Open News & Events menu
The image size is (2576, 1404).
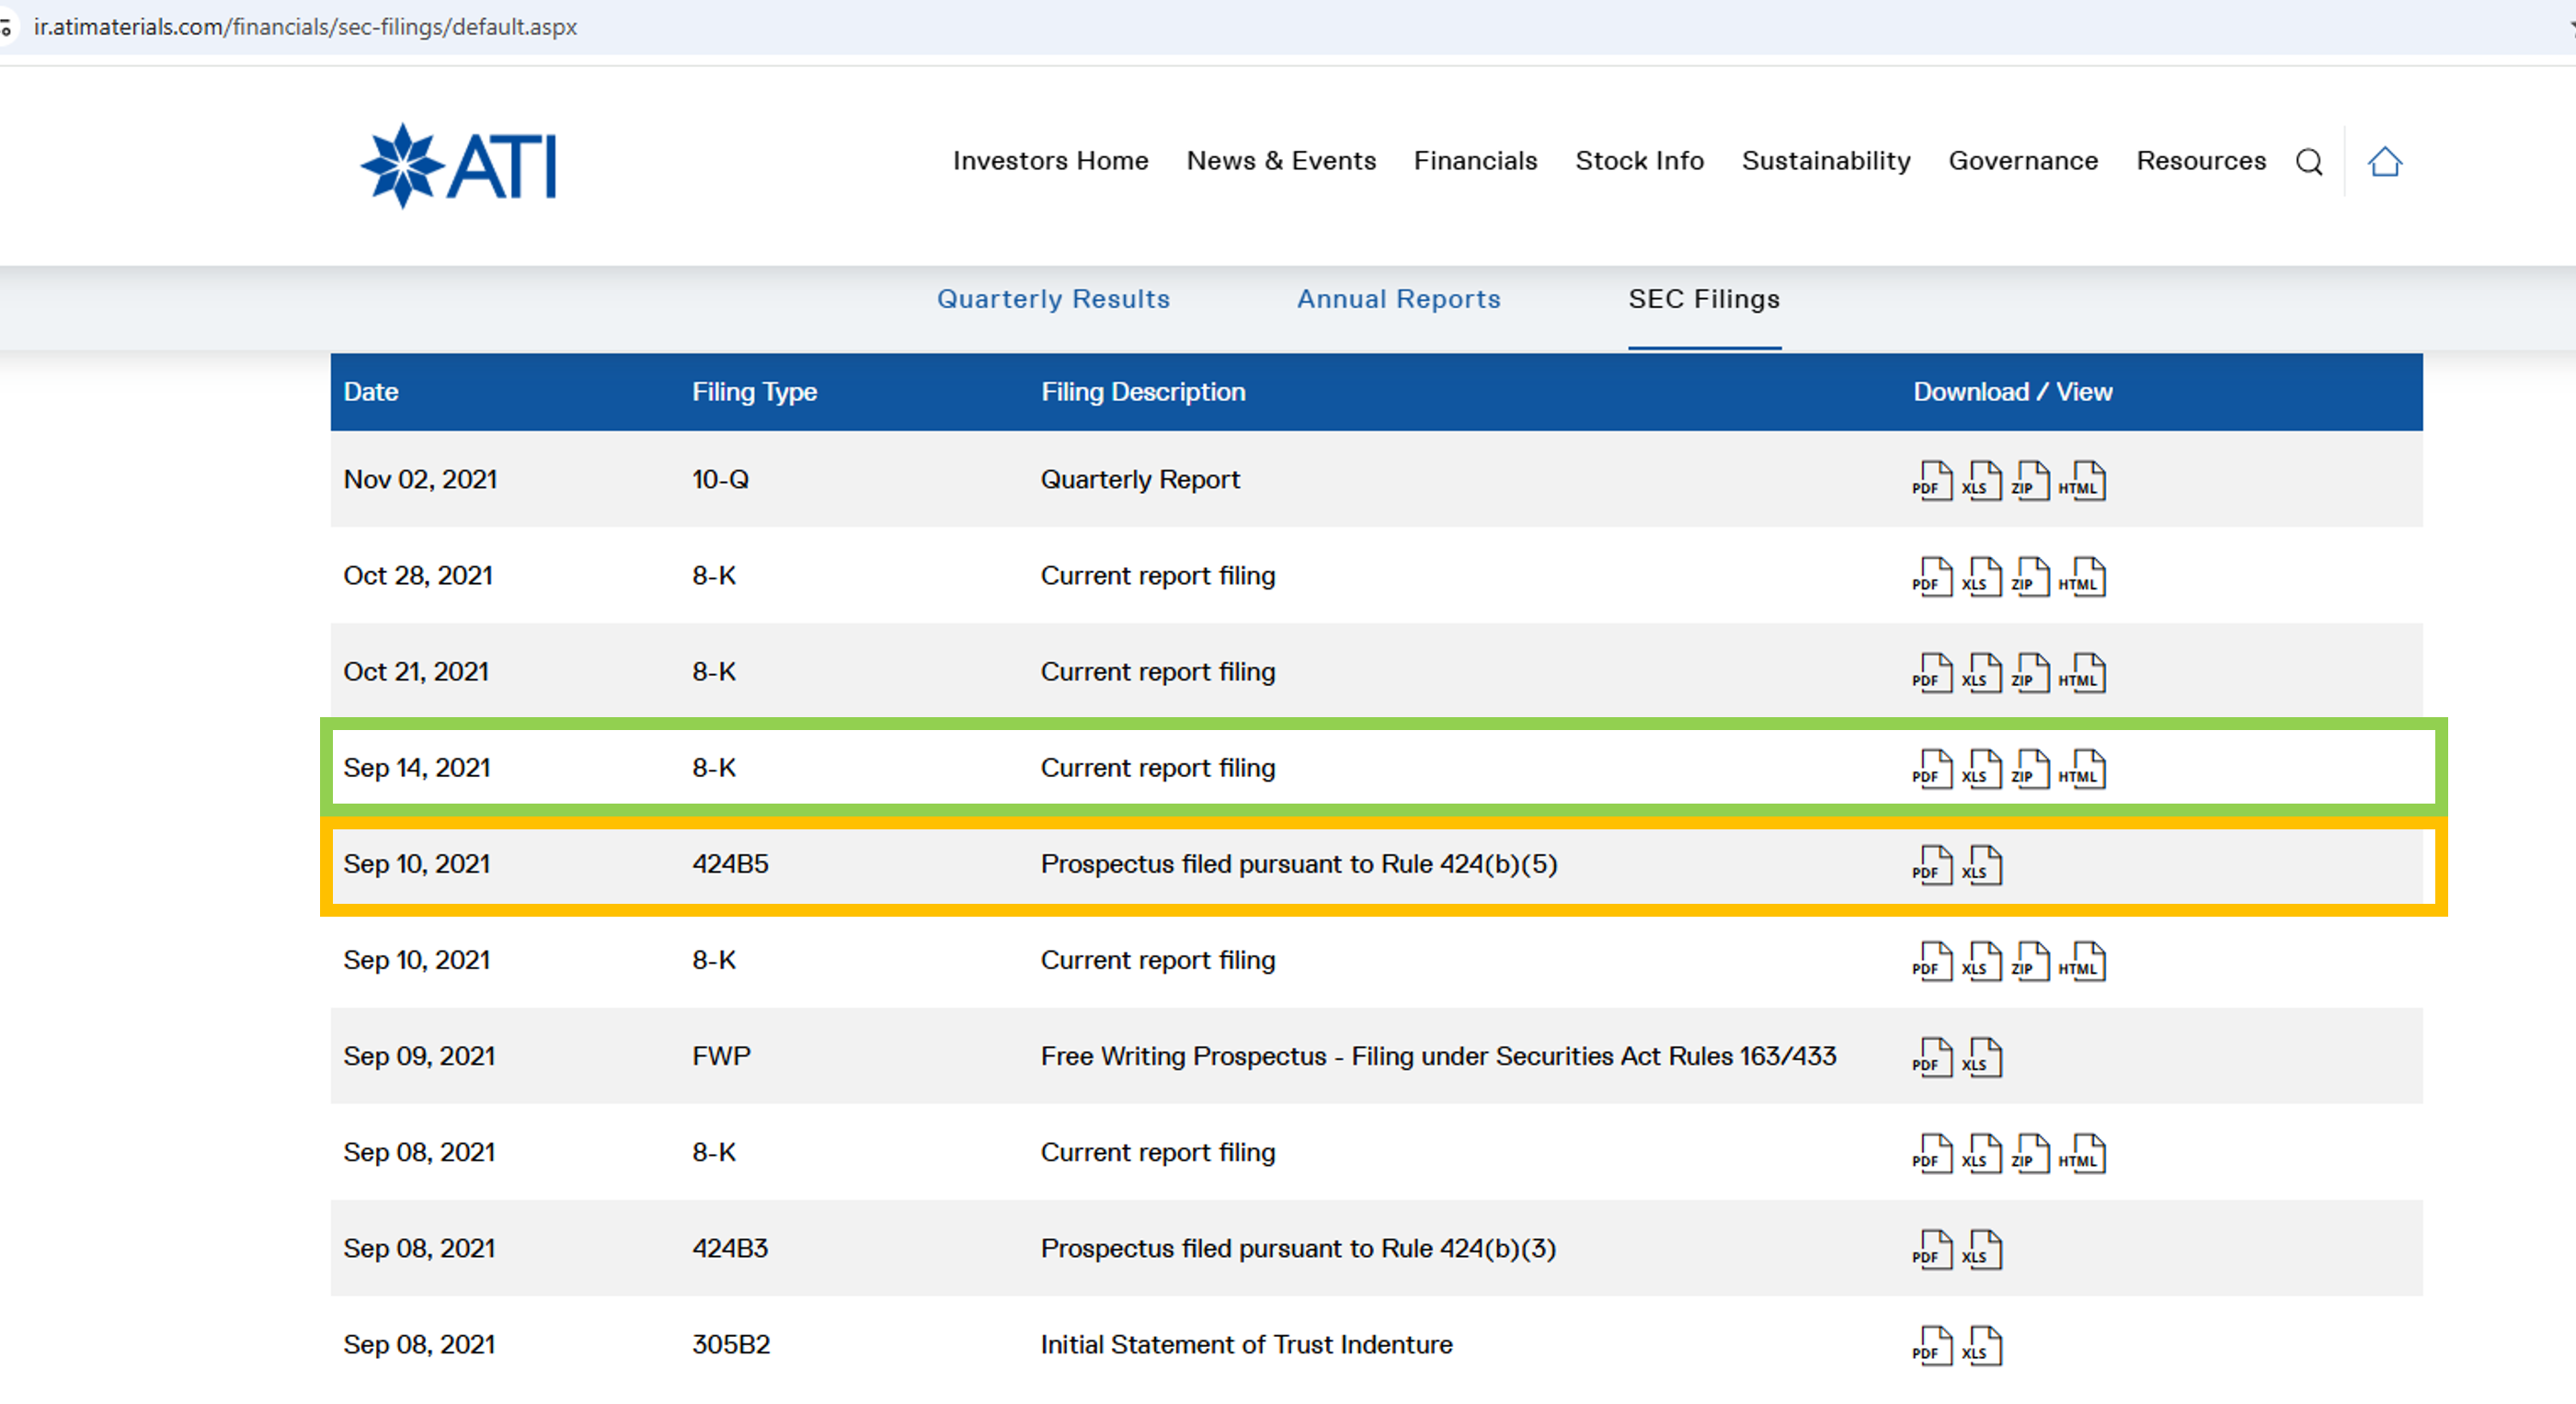pyautogui.click(x=1281, y=161)
